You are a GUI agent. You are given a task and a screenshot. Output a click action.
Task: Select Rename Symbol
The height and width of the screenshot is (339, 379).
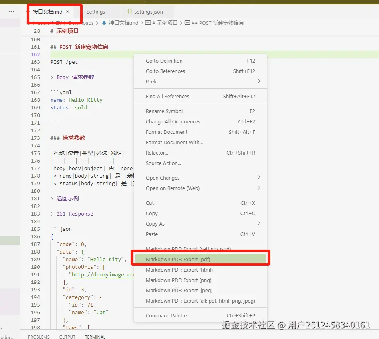coord(200,111)
